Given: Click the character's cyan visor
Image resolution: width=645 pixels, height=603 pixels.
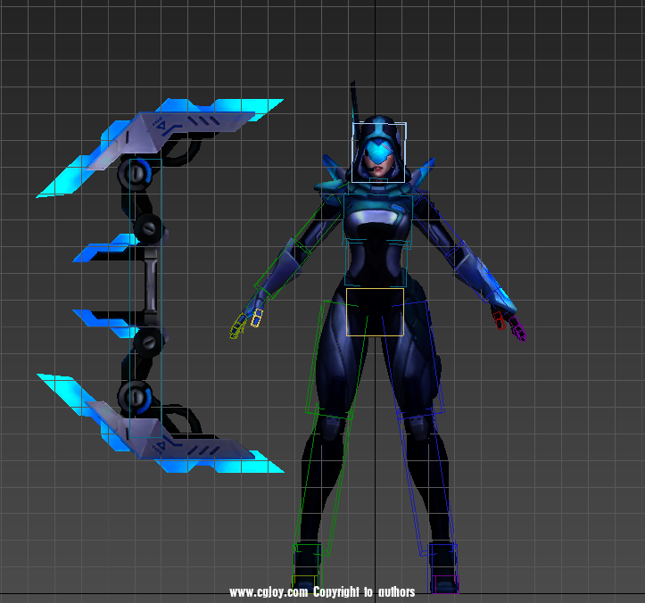Looking at the screenshot, I should (x=378, y=152).
